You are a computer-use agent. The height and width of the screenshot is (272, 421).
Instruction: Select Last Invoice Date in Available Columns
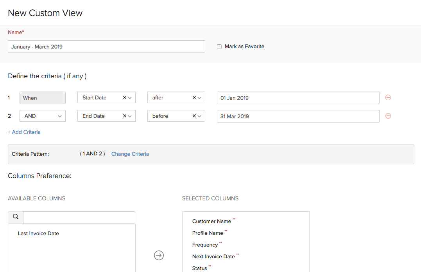click(38, 233)
